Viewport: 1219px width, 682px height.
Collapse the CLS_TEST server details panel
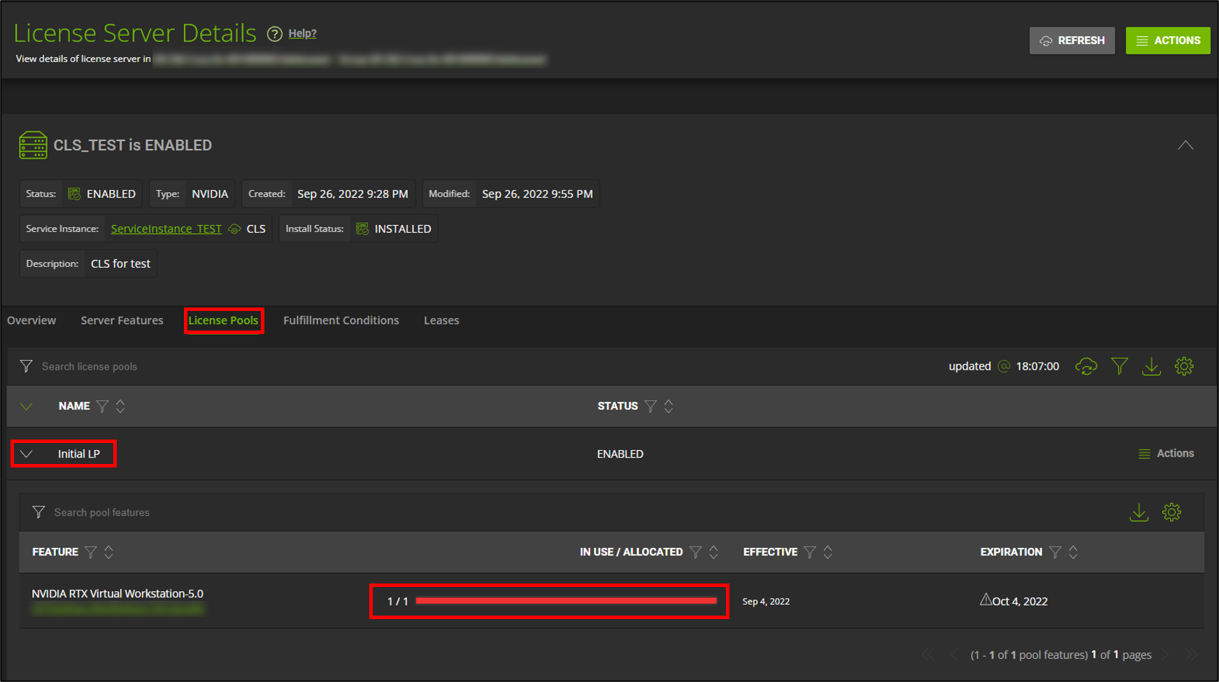coord(1185,145)
